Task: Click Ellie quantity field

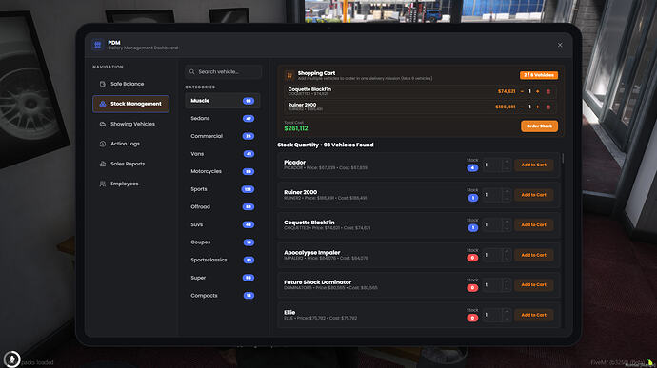Action: point(496,315)
